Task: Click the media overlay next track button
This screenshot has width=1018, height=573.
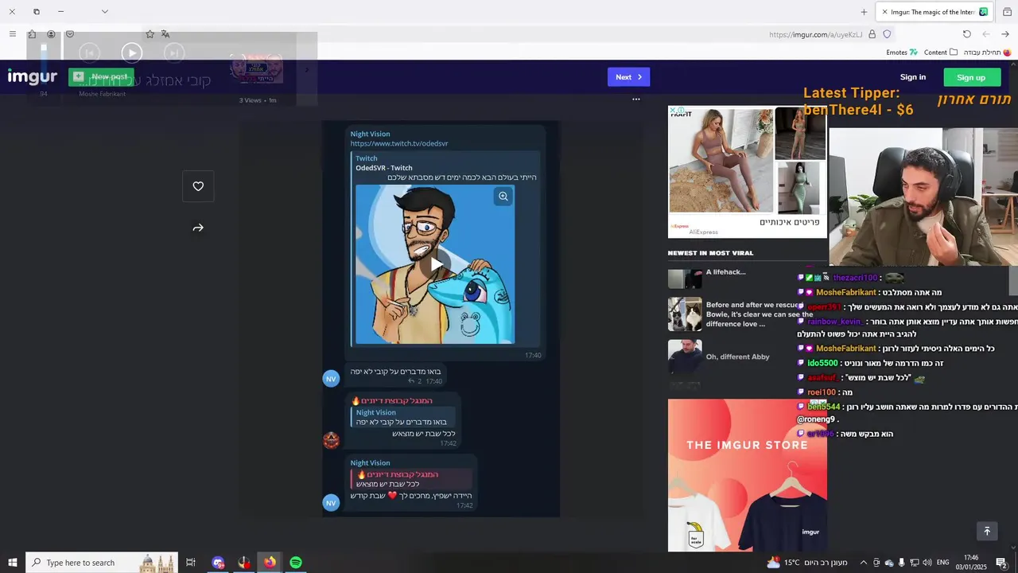Action: (x=174, y=53)
